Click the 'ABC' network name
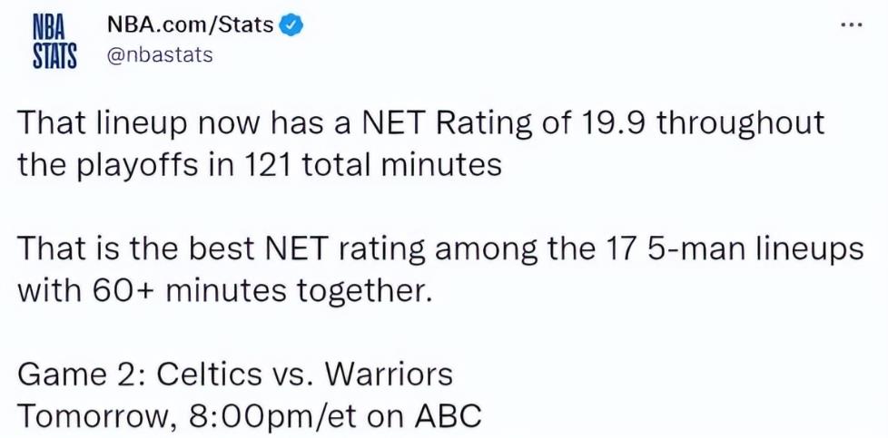This screenshot has width=888, height=438. click(448, 416)
